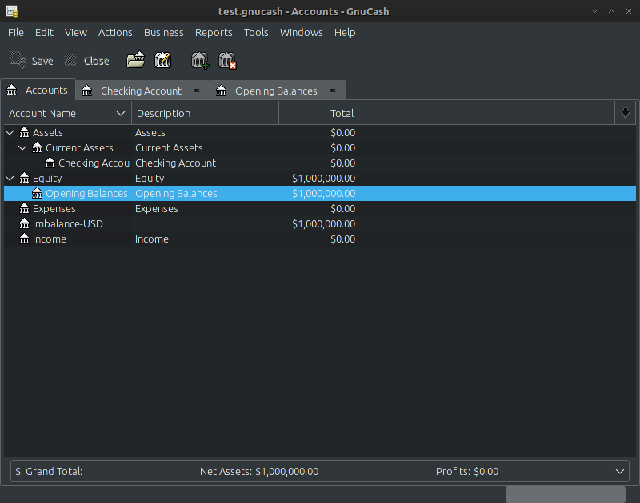Open column chooser down-arrow button
The width and height of the screenshot is (640, 503).
click(x=626, y=113)
